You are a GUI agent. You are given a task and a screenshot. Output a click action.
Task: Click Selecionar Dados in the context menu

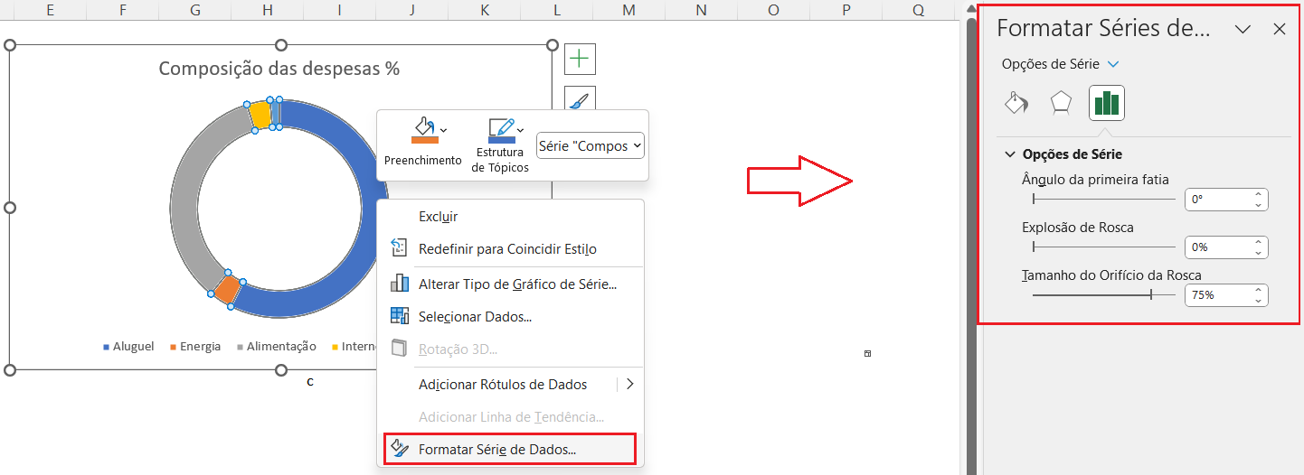pos(475,316)
